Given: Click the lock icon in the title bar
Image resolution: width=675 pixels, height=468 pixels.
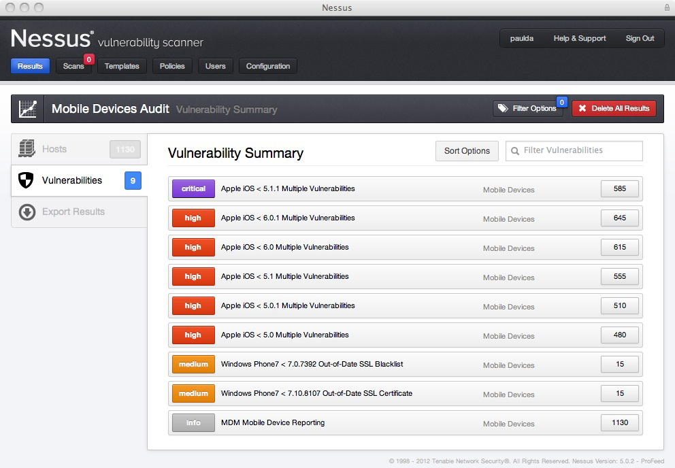Looking at the screenshot, I should (667, 7).
